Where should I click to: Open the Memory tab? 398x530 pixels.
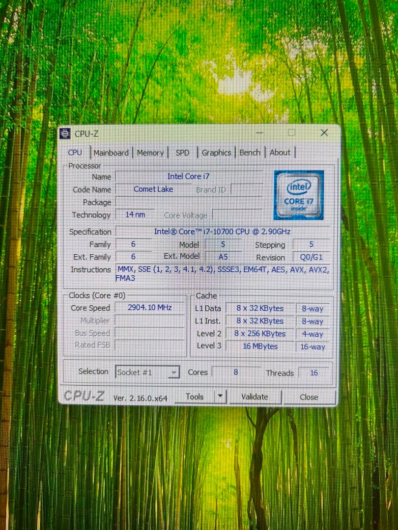coord(150,153)
